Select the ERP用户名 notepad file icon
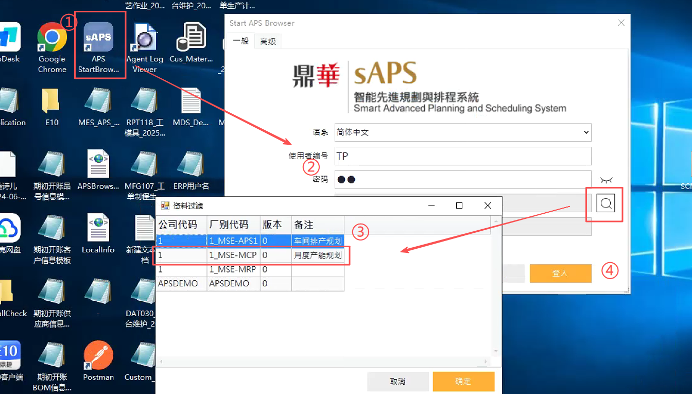 (x=191, y=170)
